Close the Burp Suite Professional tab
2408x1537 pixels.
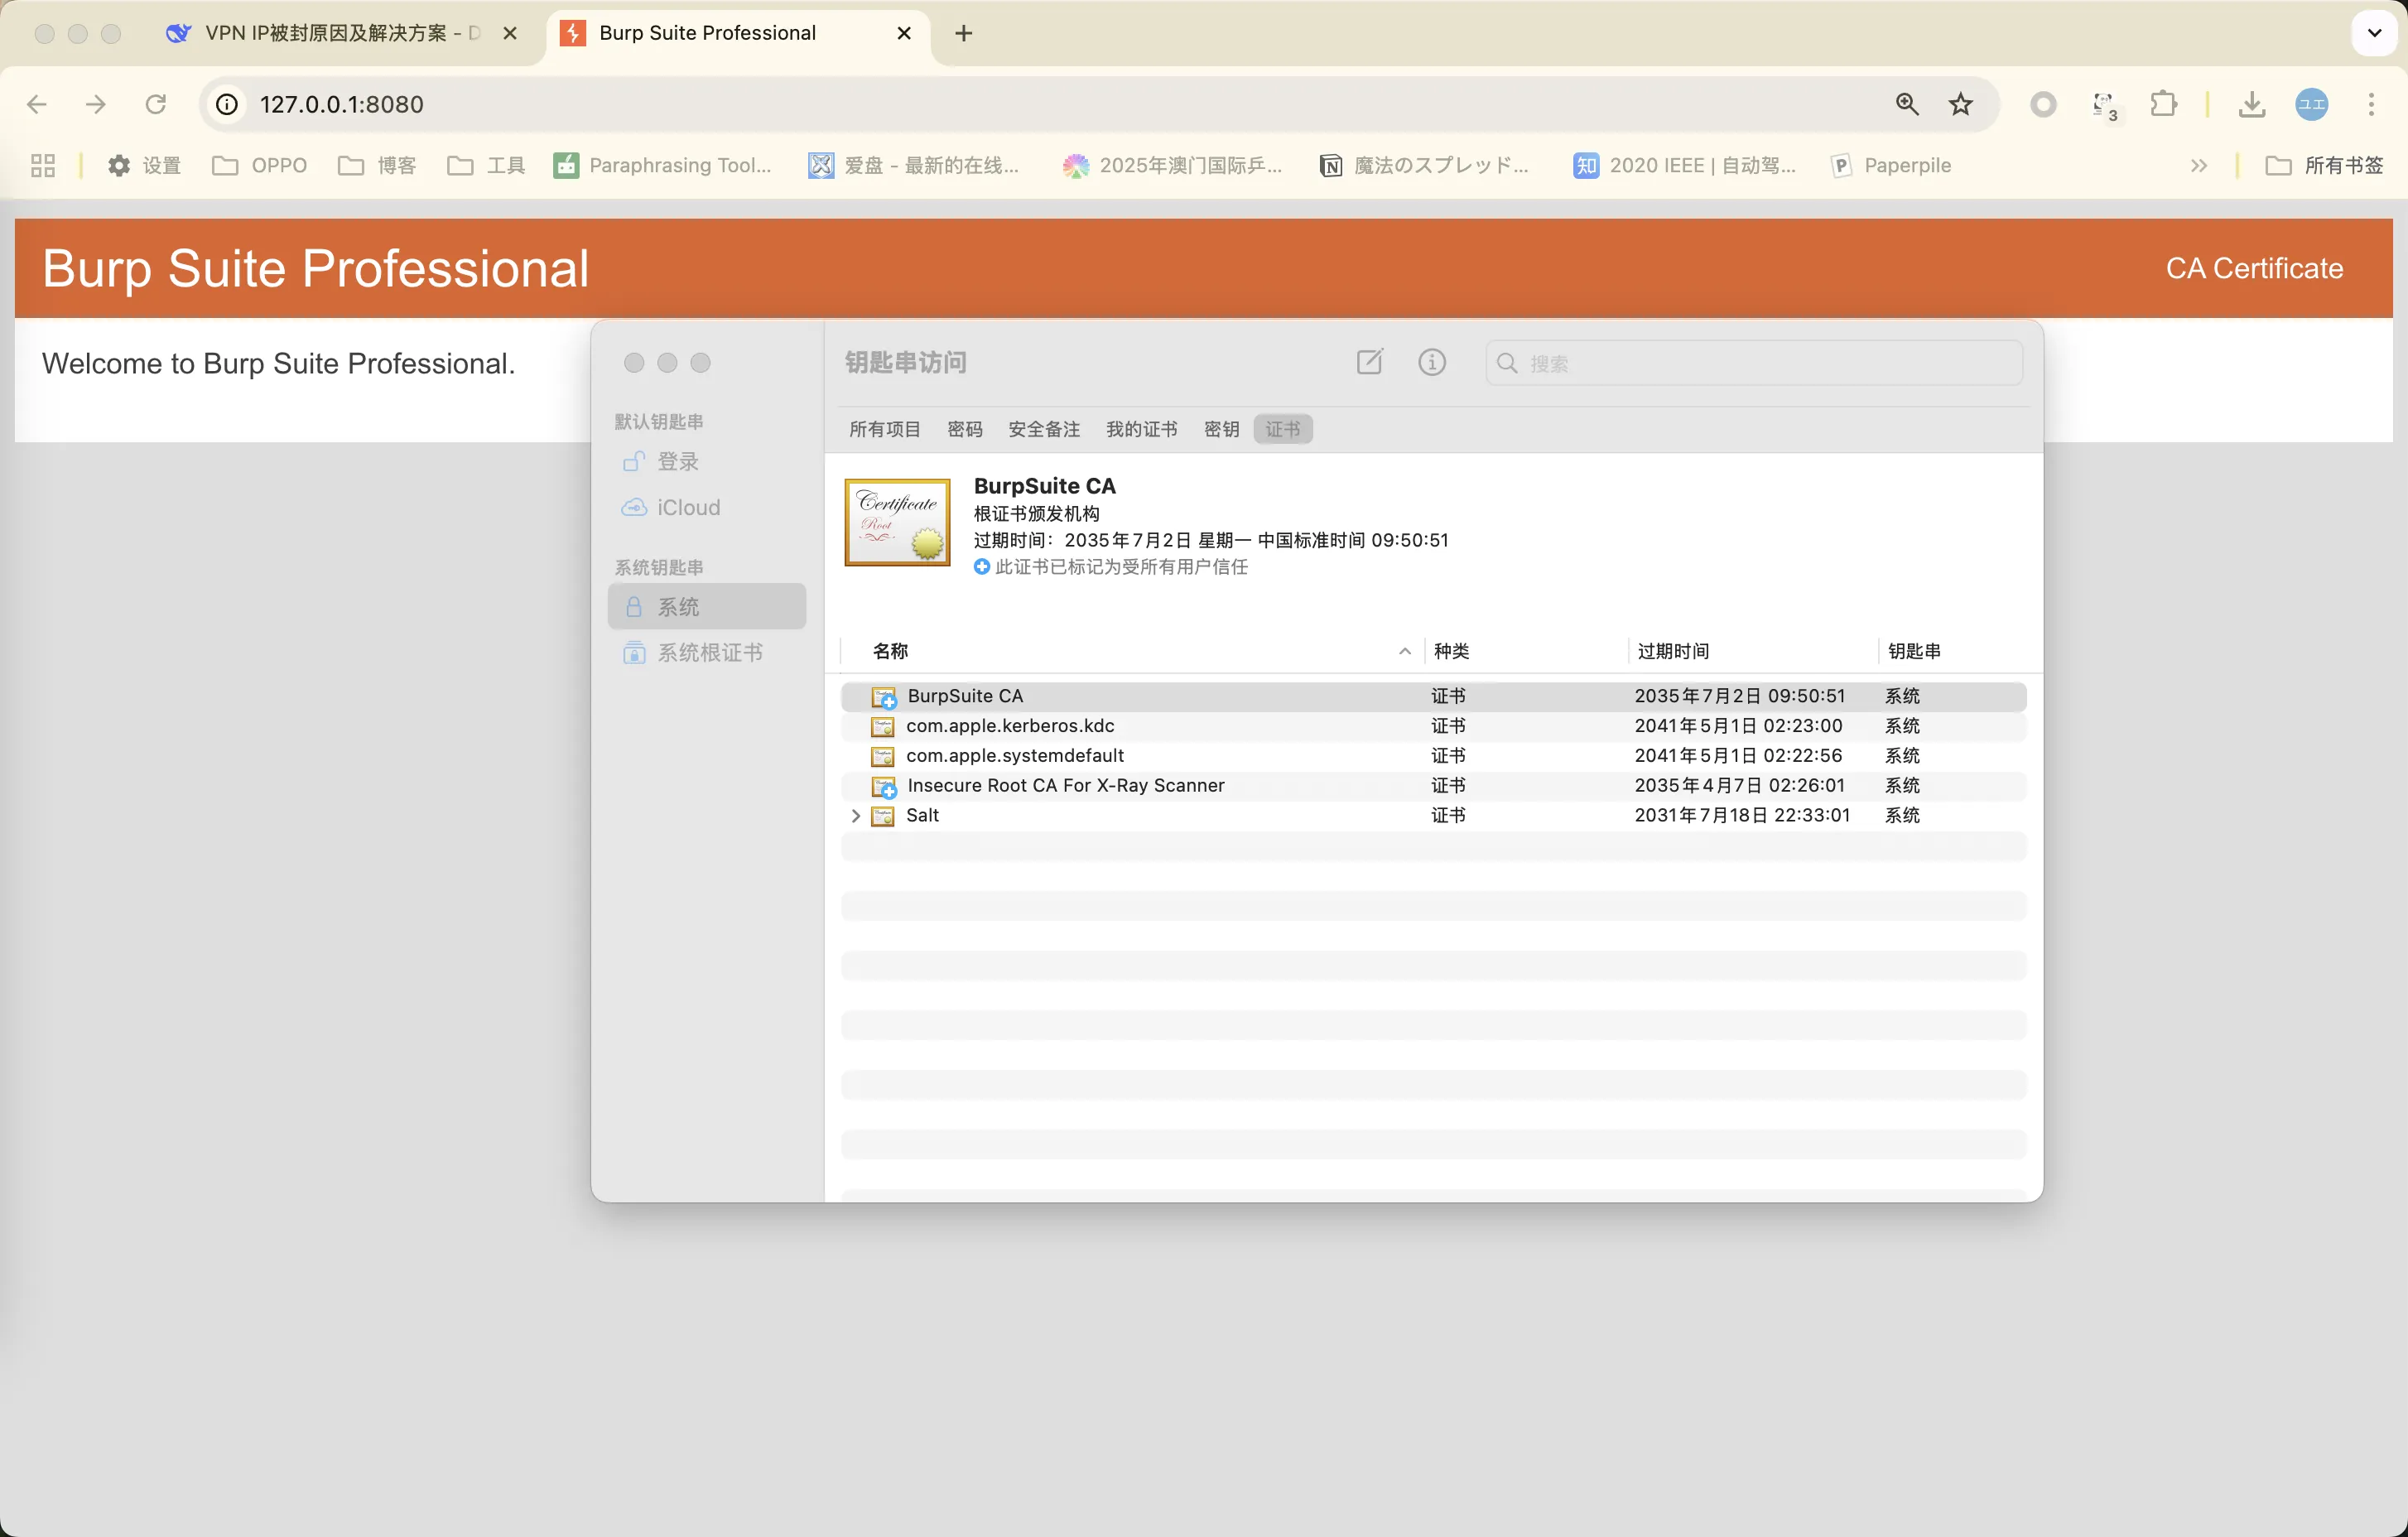tap(904, 33)
